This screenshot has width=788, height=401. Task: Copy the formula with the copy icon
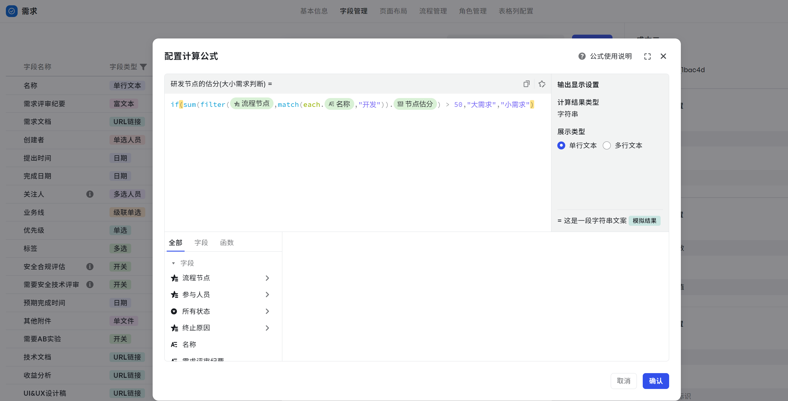526,84
